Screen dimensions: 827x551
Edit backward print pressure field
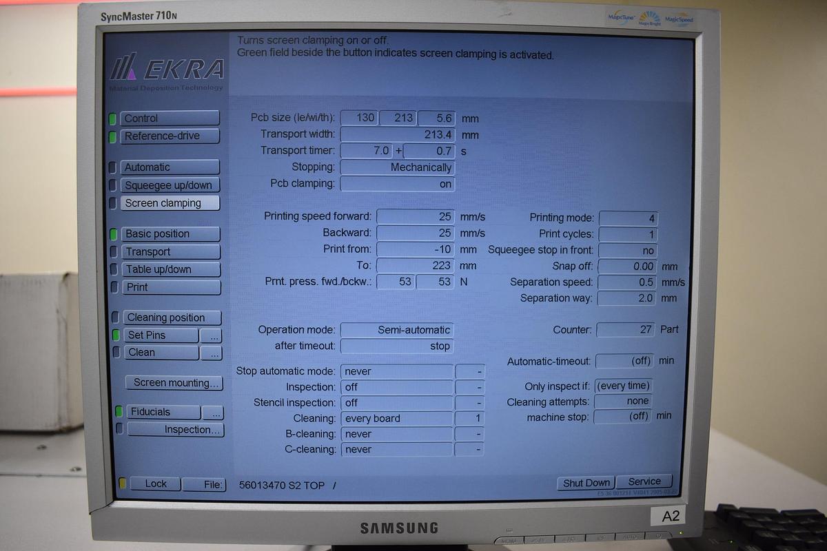coord(436,282)
